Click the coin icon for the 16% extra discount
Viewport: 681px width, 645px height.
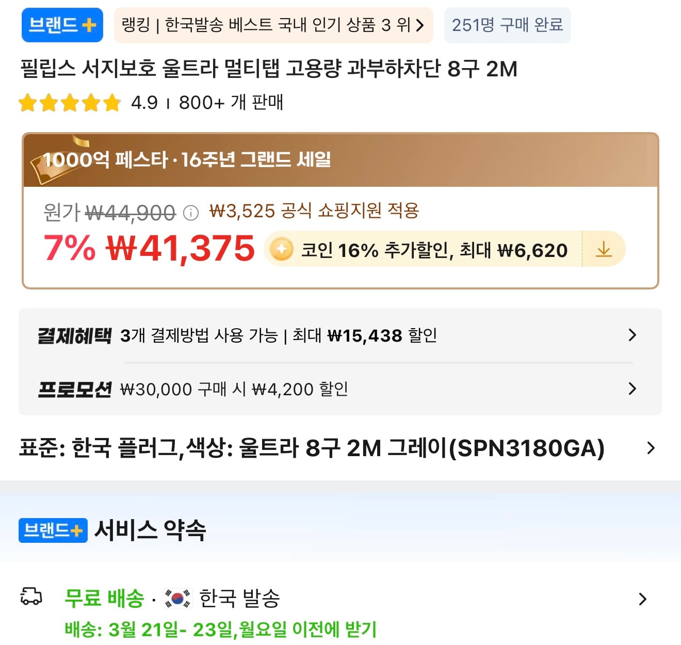pyautogui.click(x=281, y=249)
